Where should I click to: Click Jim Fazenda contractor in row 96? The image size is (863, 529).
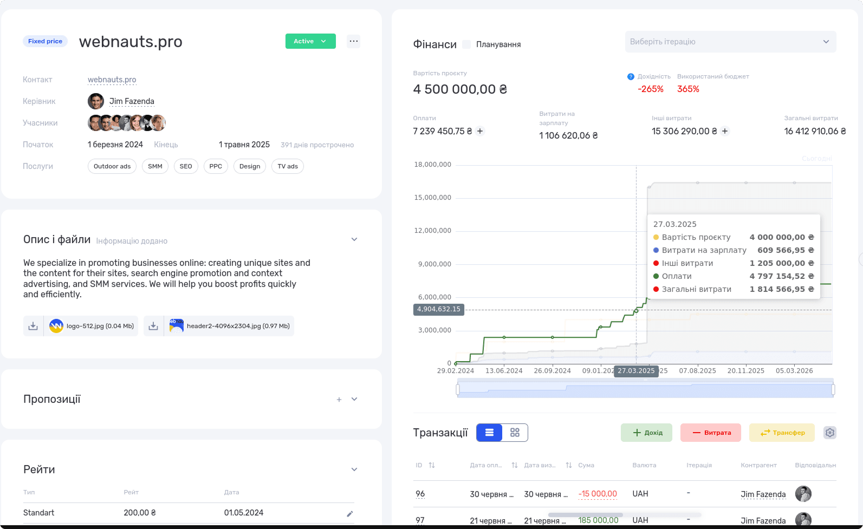pos(763,494)
